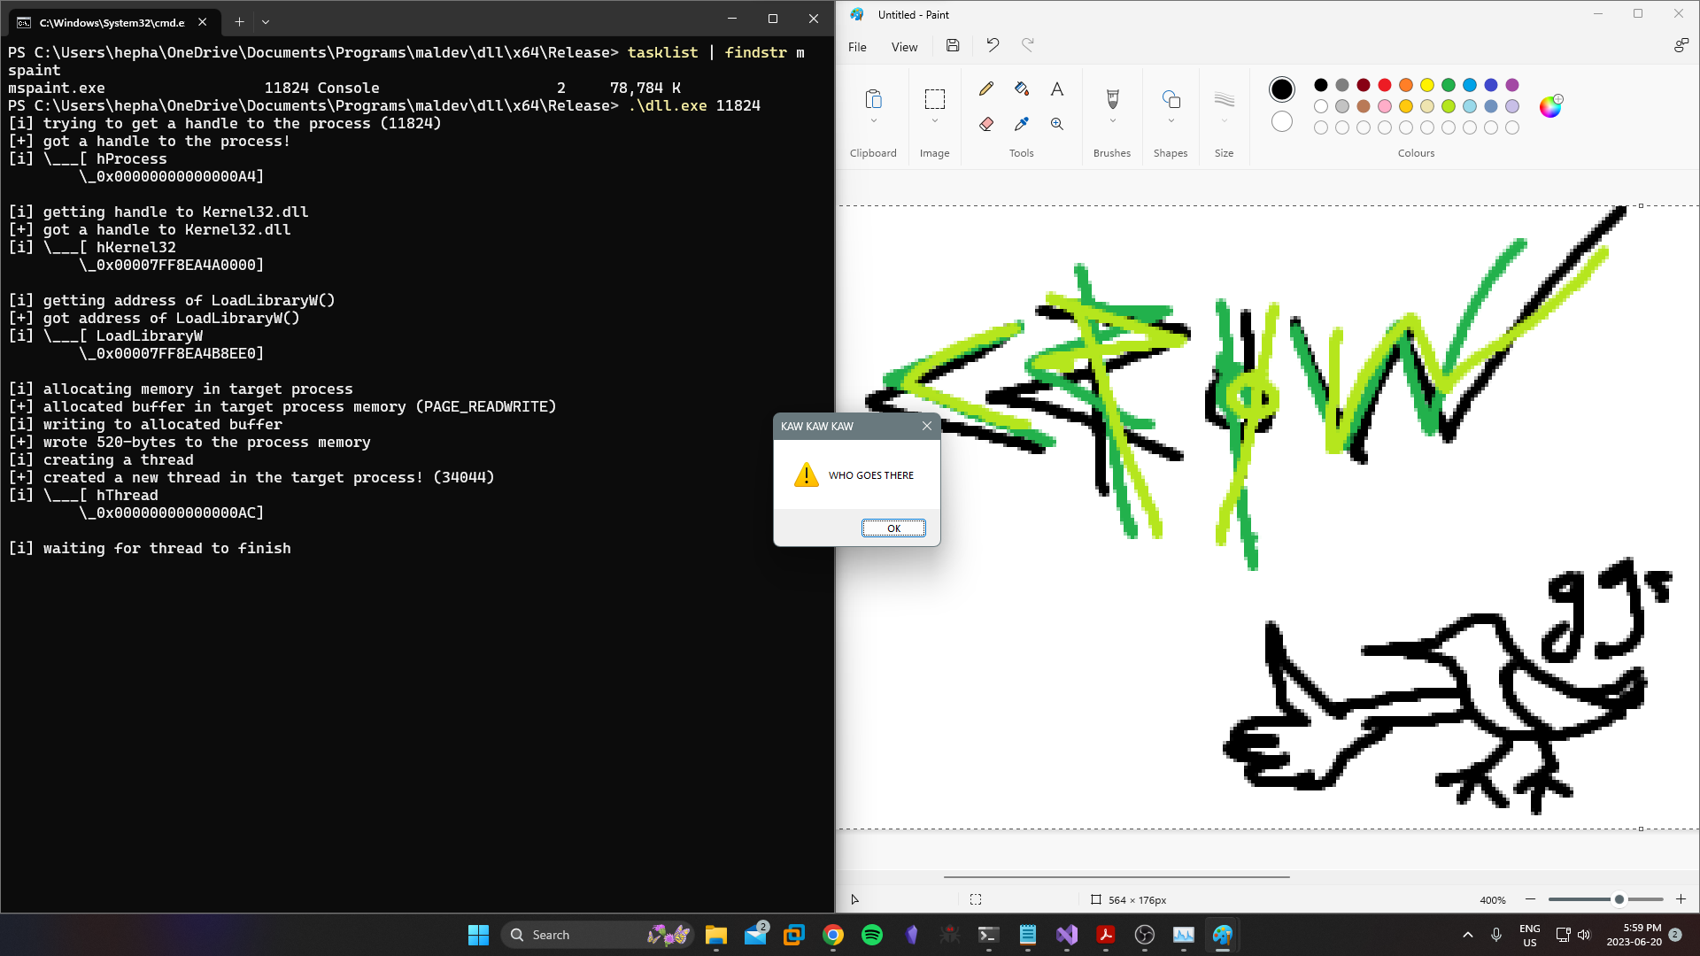This screenshot has width=1700, height=956.
Task: Select the Pencil tool in Paint
Action: pyautogui.click(x=986, y=89)
